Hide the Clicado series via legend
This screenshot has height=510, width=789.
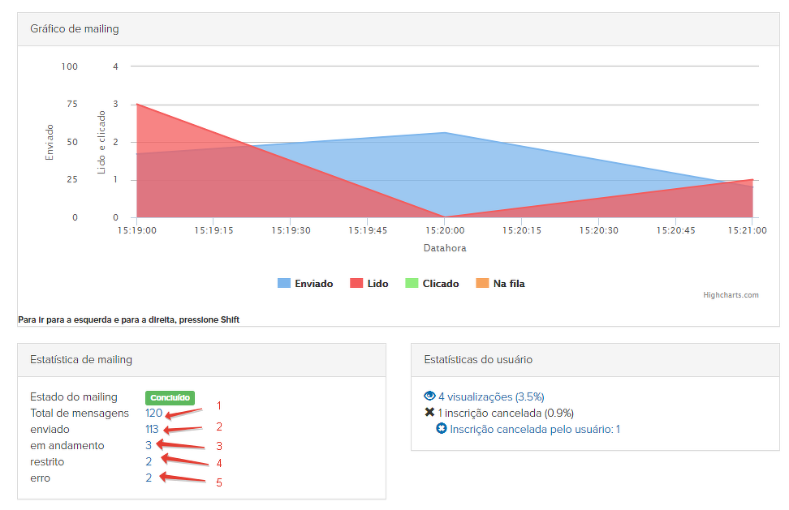click(x=431, y=284)
